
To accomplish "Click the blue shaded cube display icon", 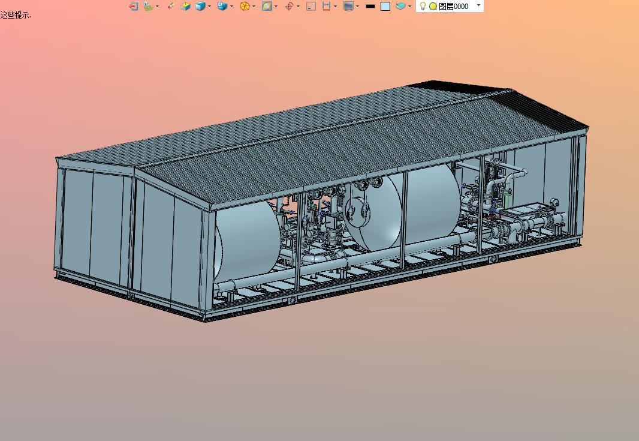I will tap(200, 6).
